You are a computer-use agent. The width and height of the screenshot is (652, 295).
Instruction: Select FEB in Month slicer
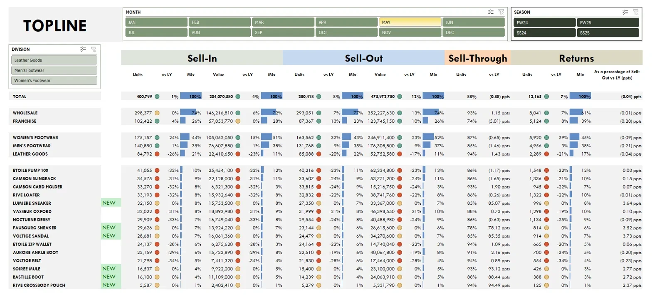pyautogui.click(x=220, y=22)
